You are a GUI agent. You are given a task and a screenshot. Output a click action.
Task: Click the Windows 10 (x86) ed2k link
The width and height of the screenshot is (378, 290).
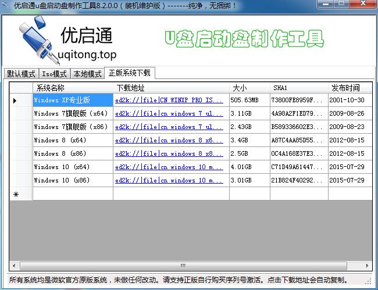tap(169, 180)
